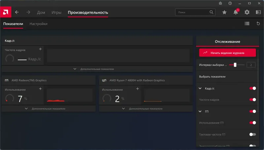This screenshot has height=150, width=264.
Task: Expand Дополнительные показатели under GPU card
Action: (x=49, y=109)
